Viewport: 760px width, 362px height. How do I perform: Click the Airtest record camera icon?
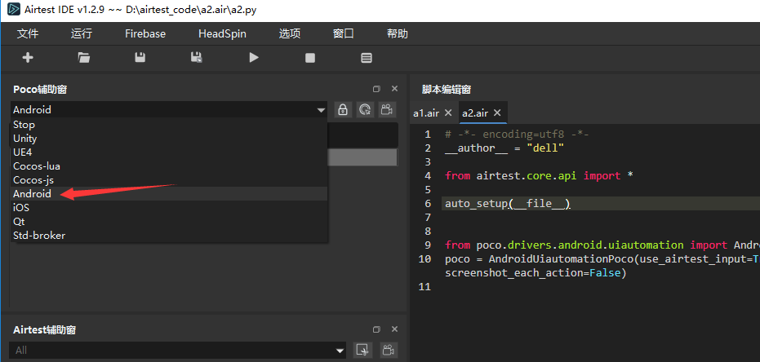click(387, 350)
